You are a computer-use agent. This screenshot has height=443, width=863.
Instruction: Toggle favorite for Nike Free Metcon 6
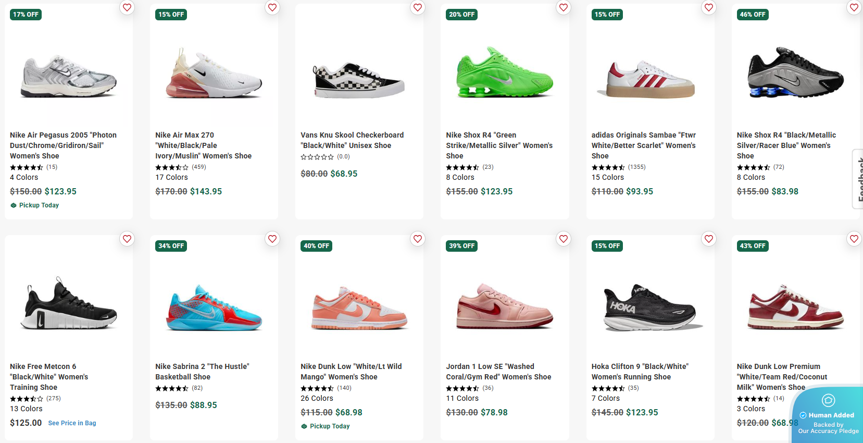127,239
